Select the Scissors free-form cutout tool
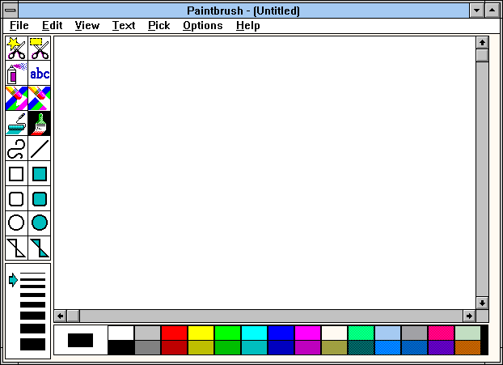 click(x=17, y=49)
